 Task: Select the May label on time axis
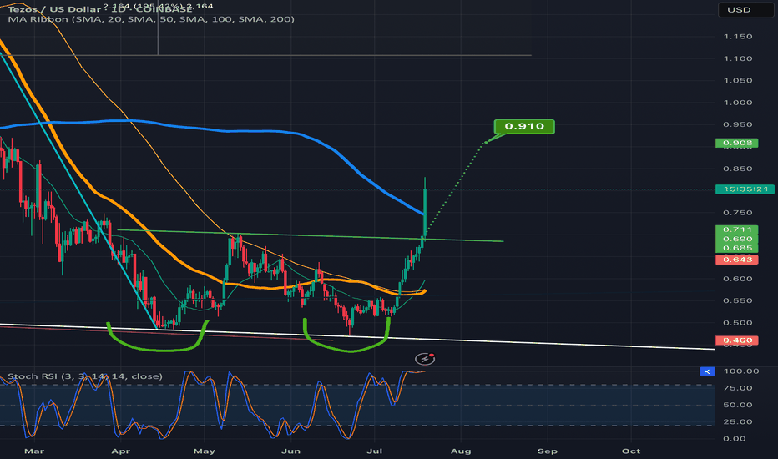coord(203,451)
